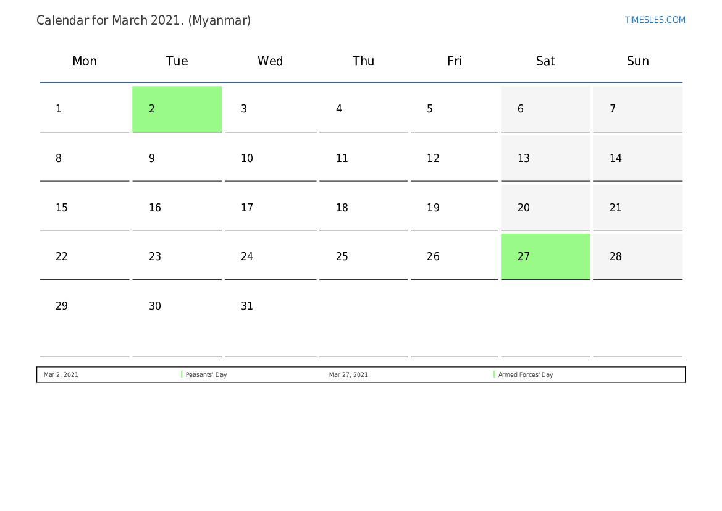Screen dimensions: 722x511
Task: Click Sunday day 14 cell
Action: tap(638, 158)
